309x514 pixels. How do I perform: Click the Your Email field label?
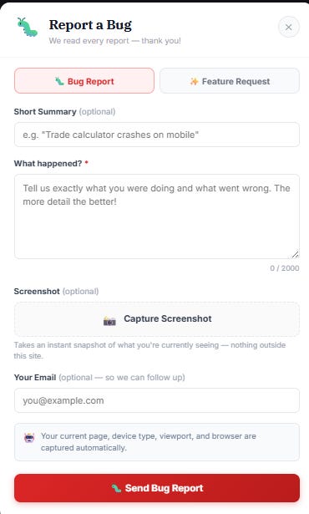tap(35, 377)
